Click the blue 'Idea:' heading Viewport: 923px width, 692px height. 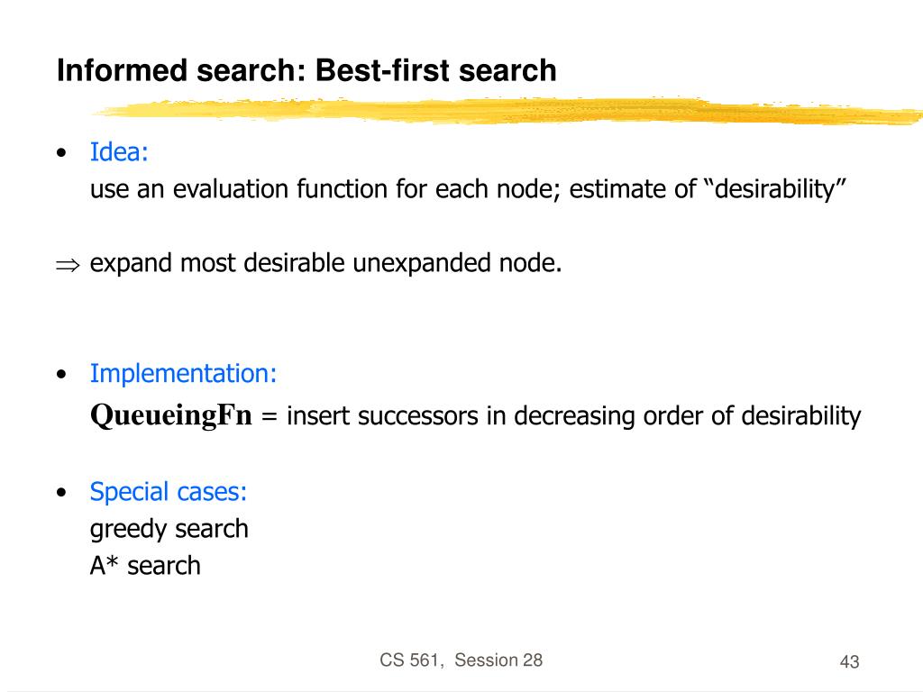(x=119, y=151)
